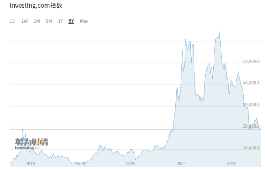Click the 2018 x-axis label
265x171 pixels.
pos(30,164)
